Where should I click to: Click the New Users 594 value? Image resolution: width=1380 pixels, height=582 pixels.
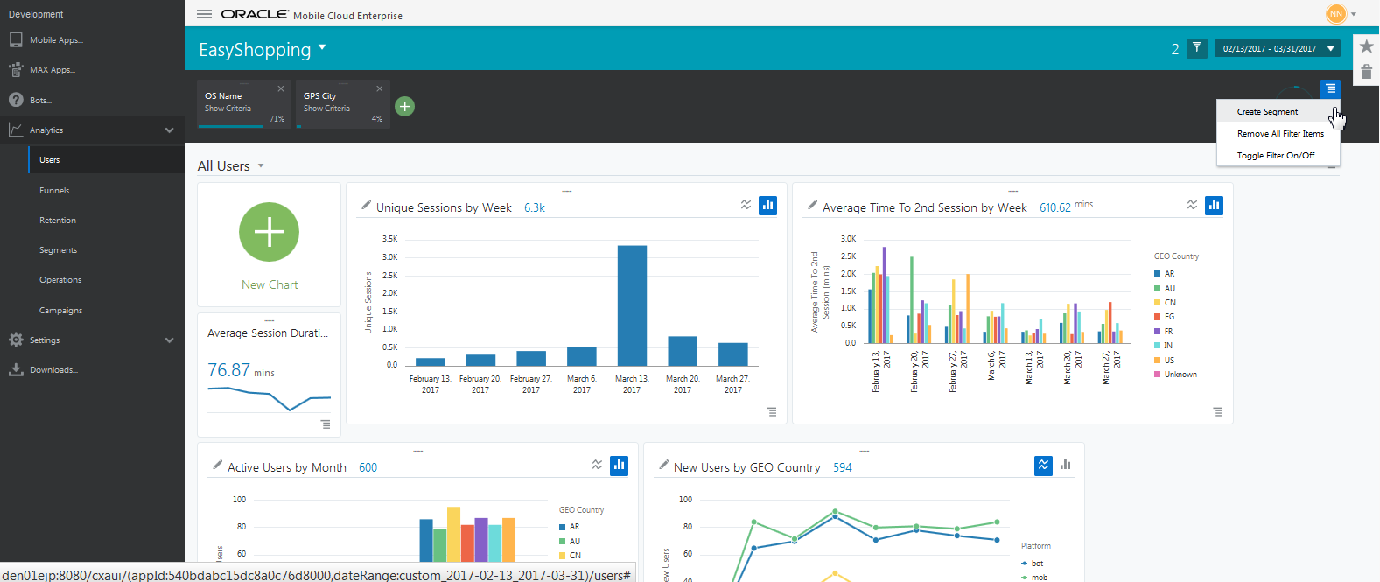click(x=842, y=467)
